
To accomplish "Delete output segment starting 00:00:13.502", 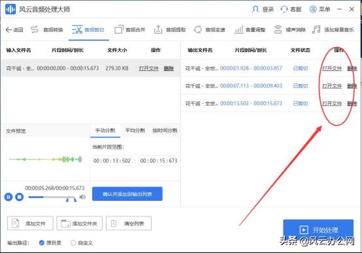I will [x=352, y=104].
